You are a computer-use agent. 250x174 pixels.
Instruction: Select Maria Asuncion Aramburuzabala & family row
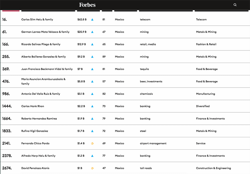[x=43, y=81]
